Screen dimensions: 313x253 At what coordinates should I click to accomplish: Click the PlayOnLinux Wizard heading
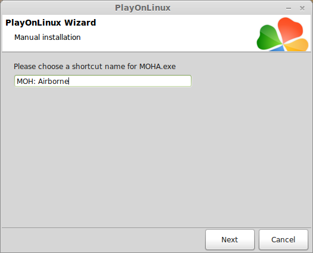[51, 23]
